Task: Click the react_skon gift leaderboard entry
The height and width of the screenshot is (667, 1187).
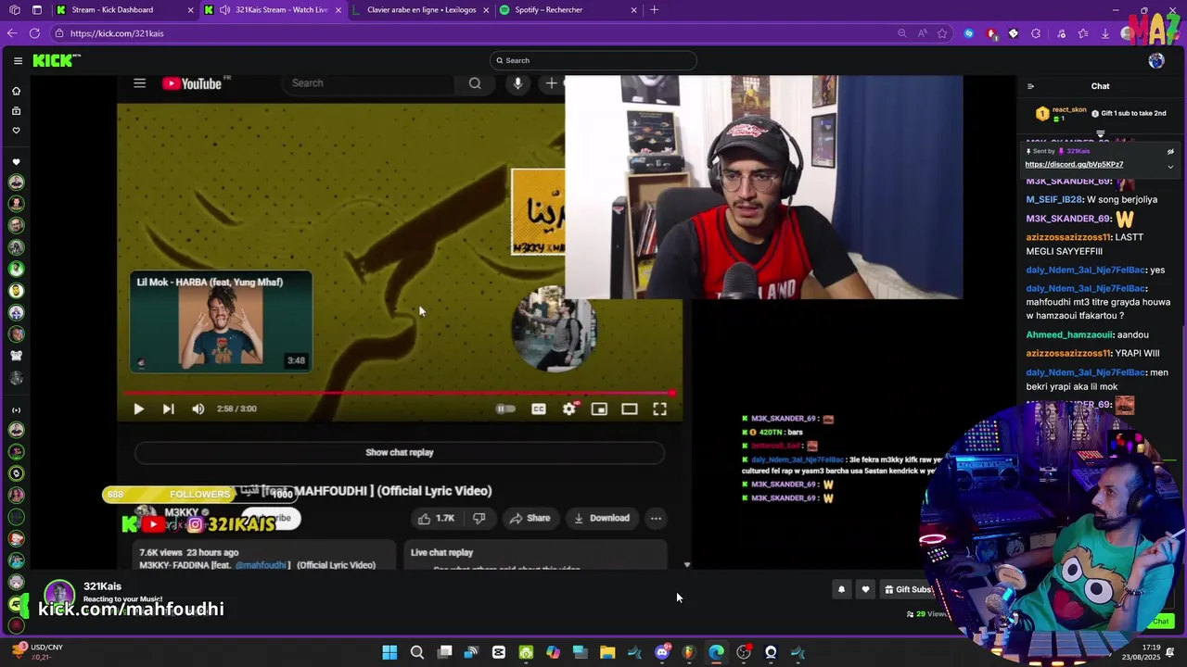Action: point(1061,113)
